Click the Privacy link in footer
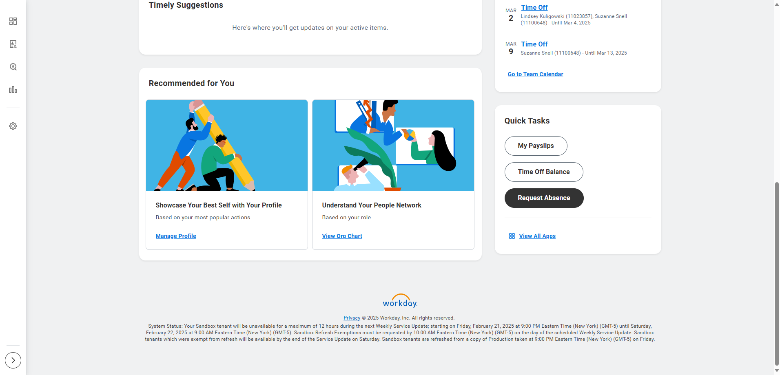This screenshot has width=780, height=375. click(352, 318)
